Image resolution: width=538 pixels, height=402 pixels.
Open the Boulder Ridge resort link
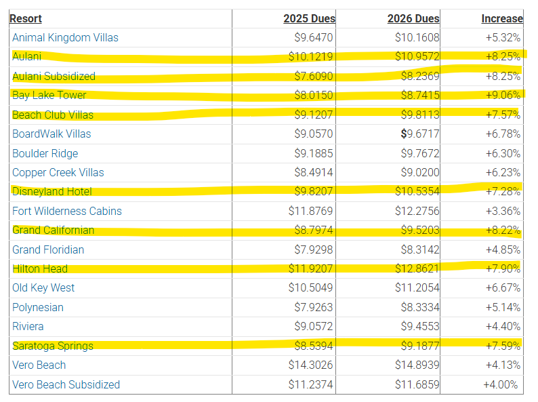pos(45,153)
